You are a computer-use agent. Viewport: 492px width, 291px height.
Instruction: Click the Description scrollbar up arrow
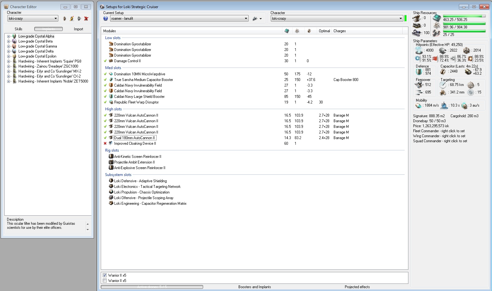(x=88, y=224)
